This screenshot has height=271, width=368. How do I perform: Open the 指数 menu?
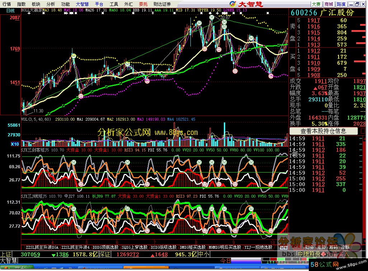pyautogui.click(x=22, y=4)
